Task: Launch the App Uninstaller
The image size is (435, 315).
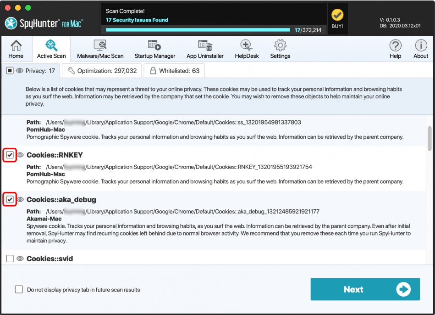Action: tap(205, 49)
